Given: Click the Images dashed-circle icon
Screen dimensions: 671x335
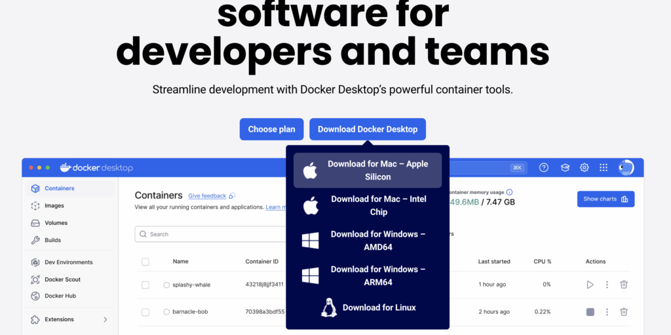Looking at the screenshot, I should tap(35, 206).
